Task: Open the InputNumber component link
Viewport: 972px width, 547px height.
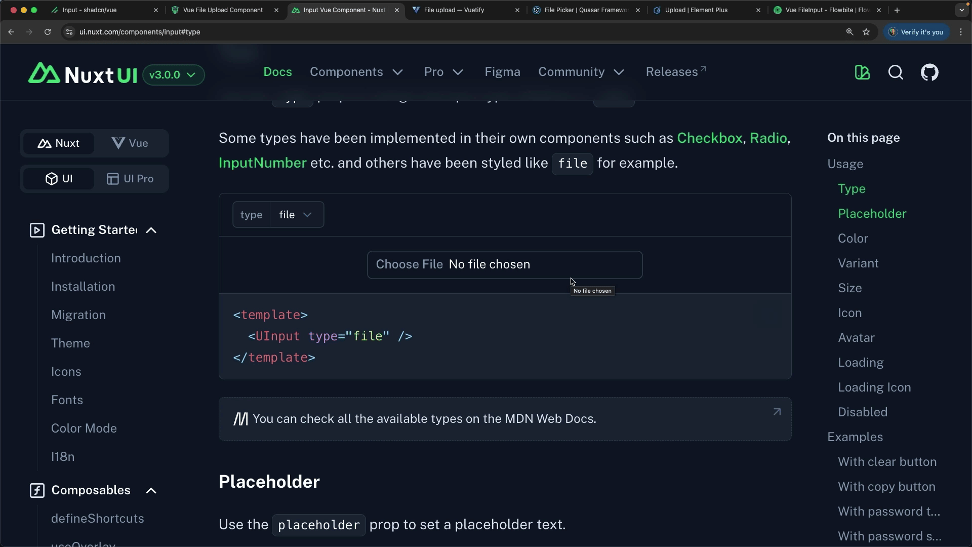Action: coord(262,163)
